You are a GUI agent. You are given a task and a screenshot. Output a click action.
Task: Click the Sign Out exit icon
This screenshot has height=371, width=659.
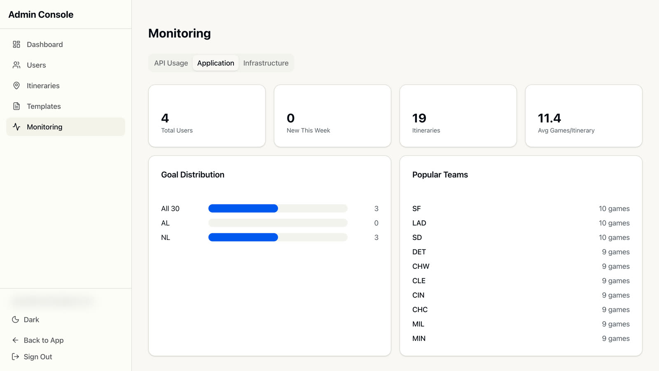(16, 357)
